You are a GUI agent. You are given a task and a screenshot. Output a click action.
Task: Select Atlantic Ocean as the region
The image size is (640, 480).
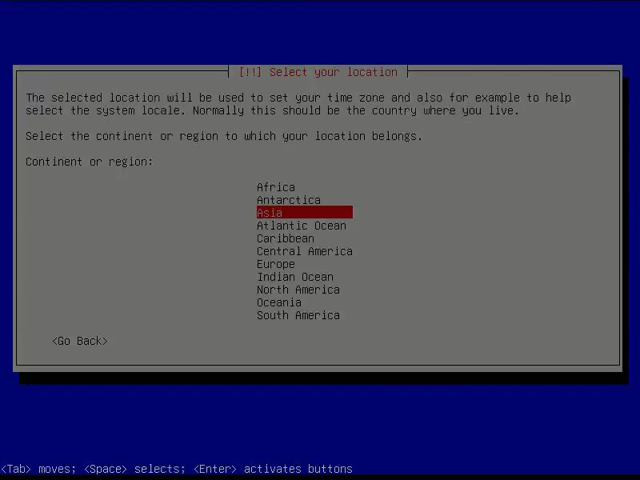point(301,226)
